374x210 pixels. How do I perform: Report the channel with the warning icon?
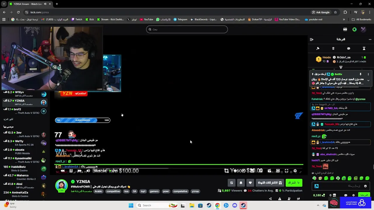[280, 199]
